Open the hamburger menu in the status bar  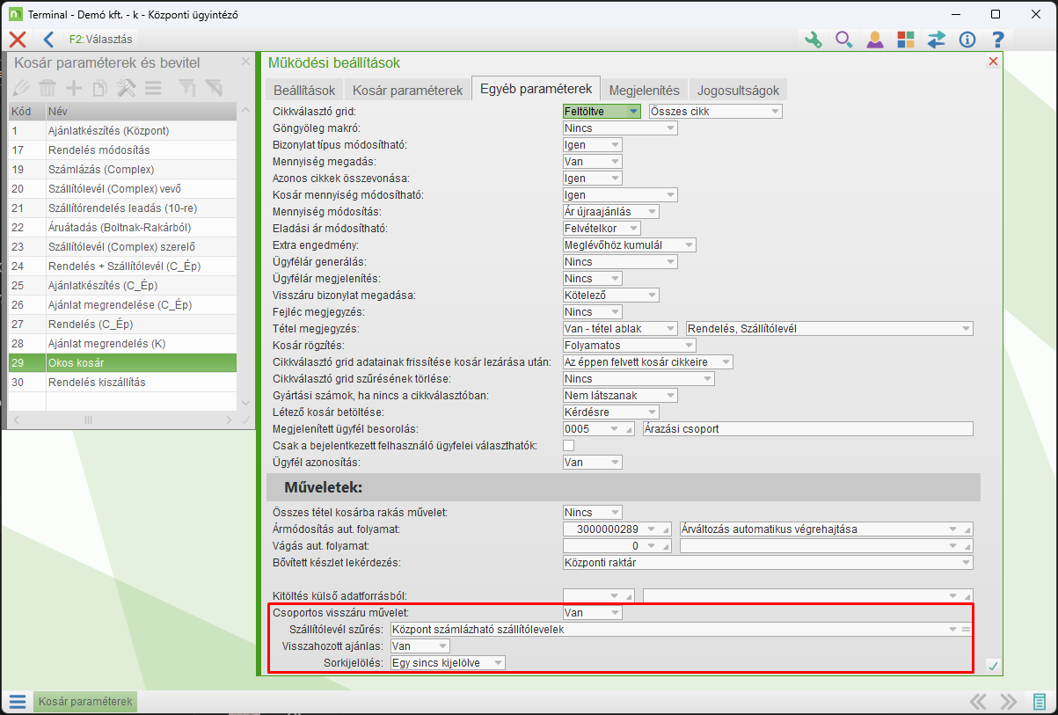pos(18,702)
